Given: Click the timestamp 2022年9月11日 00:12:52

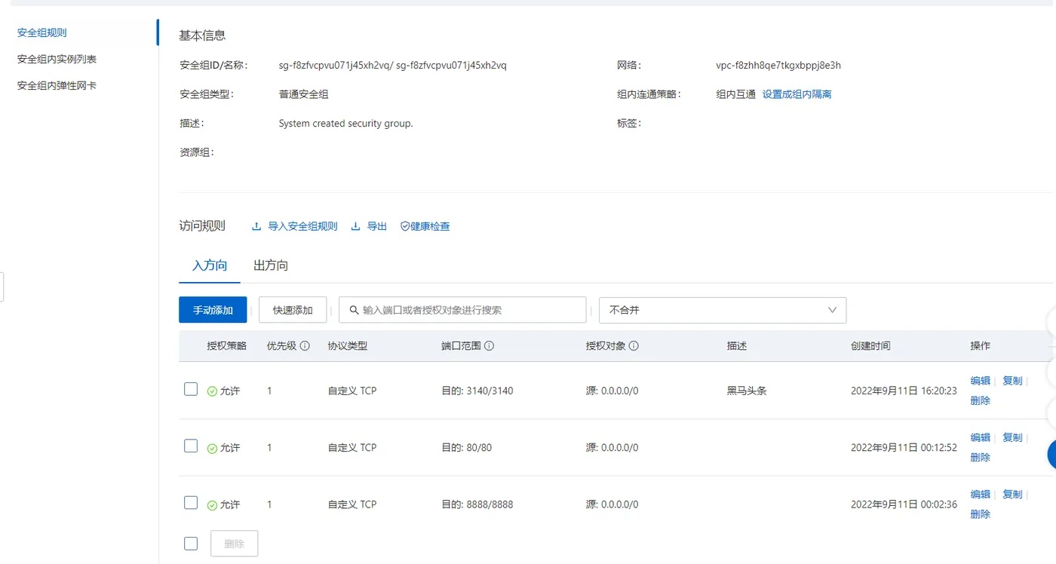Looking at the screenshot, I should tap(904, 447).
